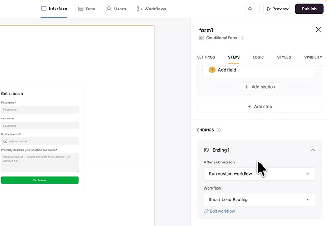Click the Conditional Form help icon

(242, 38)
